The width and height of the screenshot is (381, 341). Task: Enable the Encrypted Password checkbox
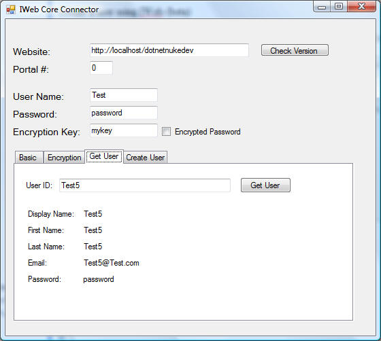tap(166, 132)
